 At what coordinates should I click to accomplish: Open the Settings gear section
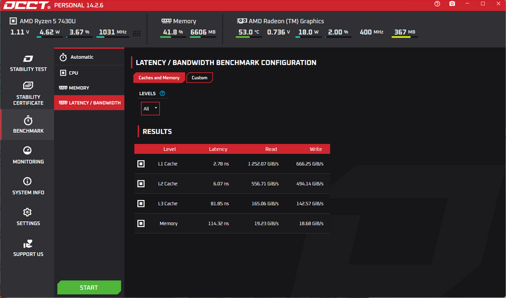pos(28,217)
